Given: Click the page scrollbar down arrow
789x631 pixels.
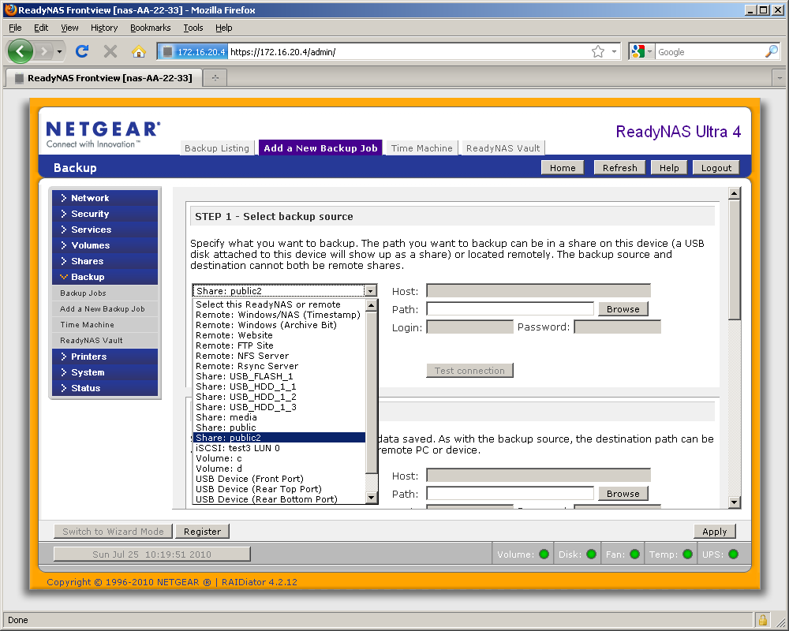Looking at the screenshot, I should pyautogui.click(x=734, y=502).
